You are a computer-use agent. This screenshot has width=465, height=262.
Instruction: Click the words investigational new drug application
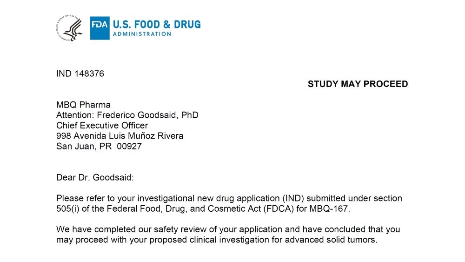pyautogui.click(x=208, y=199)
